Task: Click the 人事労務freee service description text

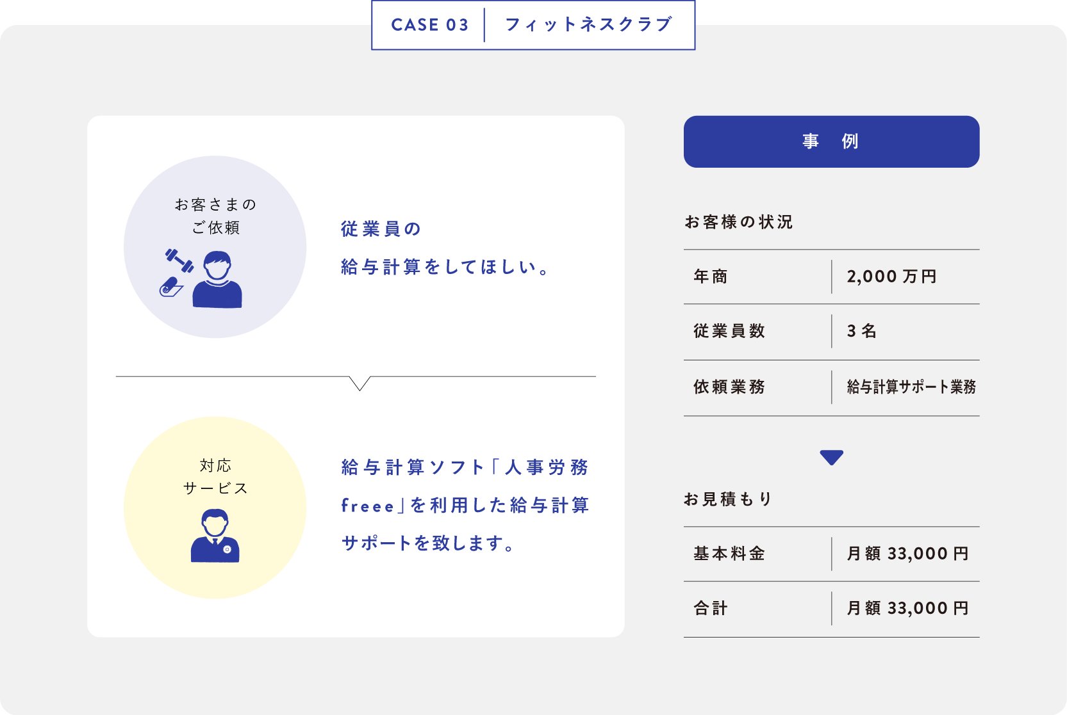Action: point(465,505)
